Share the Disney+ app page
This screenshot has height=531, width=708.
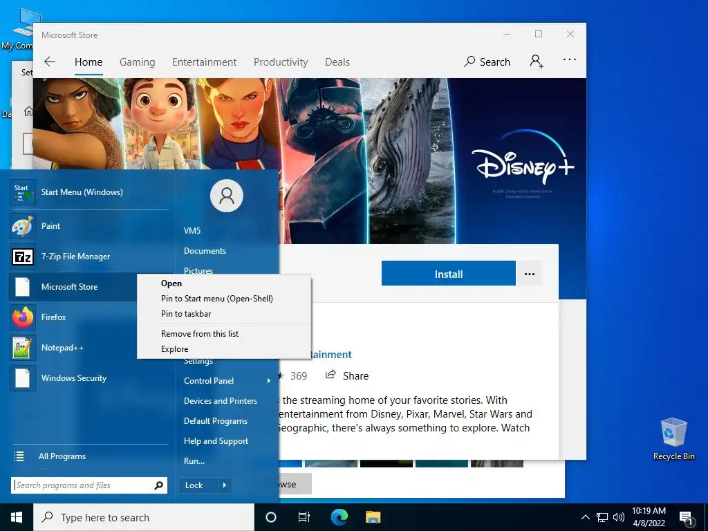pyautogui.click(x=347, y=375)
